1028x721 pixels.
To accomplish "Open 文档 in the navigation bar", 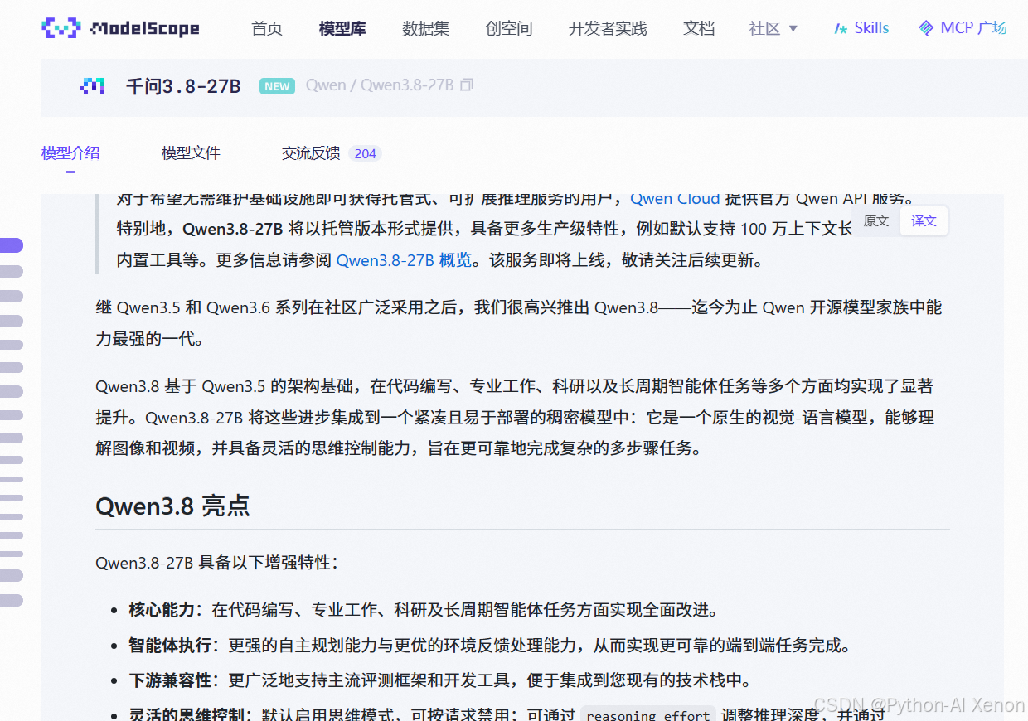I will 699,28.
